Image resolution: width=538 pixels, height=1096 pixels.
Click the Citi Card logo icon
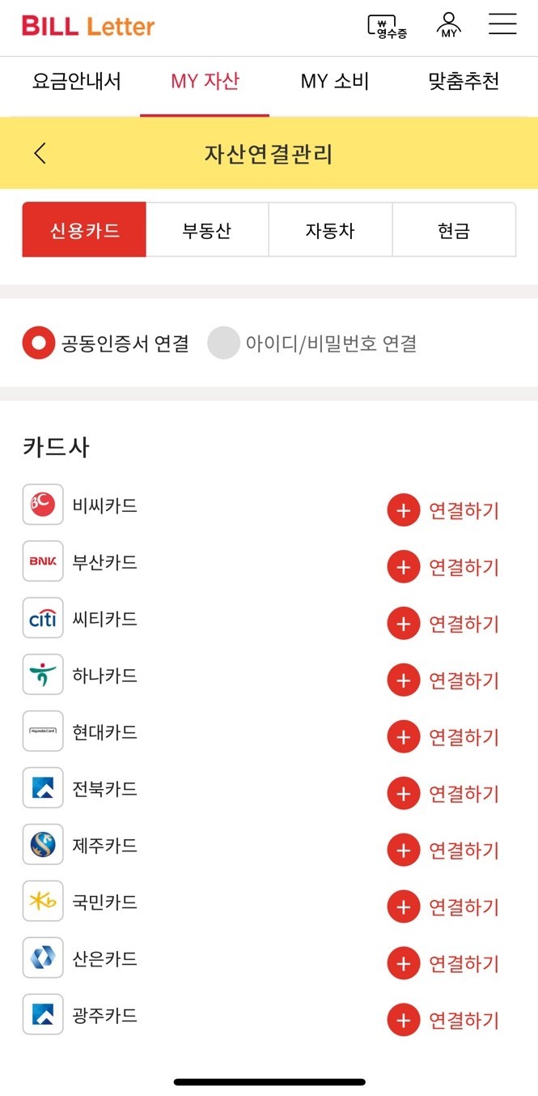(x=42, y=618)
